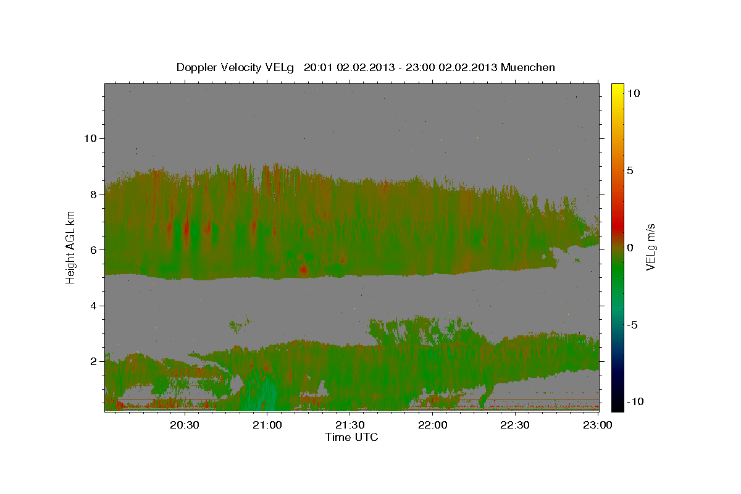Click the colorbar value 0 label
This screenshot has height=494, width=741.
pyautogui.click(x=630, y=247)
